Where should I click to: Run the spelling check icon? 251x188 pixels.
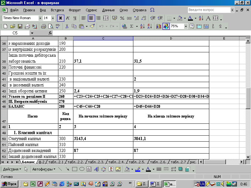(x=58, y=26)
